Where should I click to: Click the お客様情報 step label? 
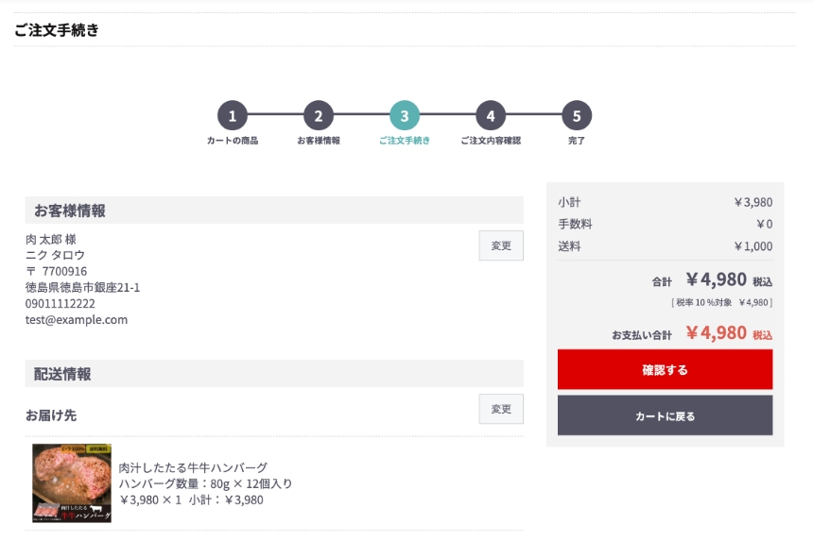319,141
